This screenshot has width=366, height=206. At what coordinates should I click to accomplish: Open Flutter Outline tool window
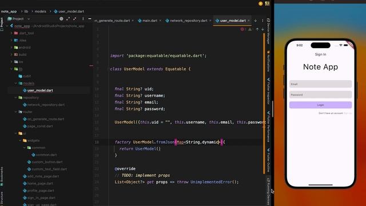click(x=268, y=160)
